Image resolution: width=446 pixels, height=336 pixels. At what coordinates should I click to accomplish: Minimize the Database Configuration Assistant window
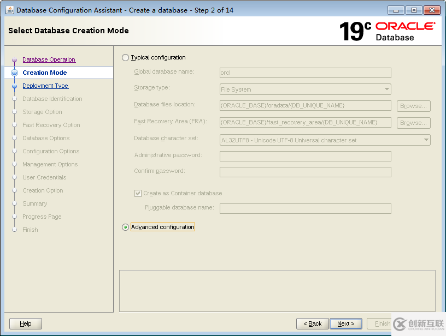396,10
